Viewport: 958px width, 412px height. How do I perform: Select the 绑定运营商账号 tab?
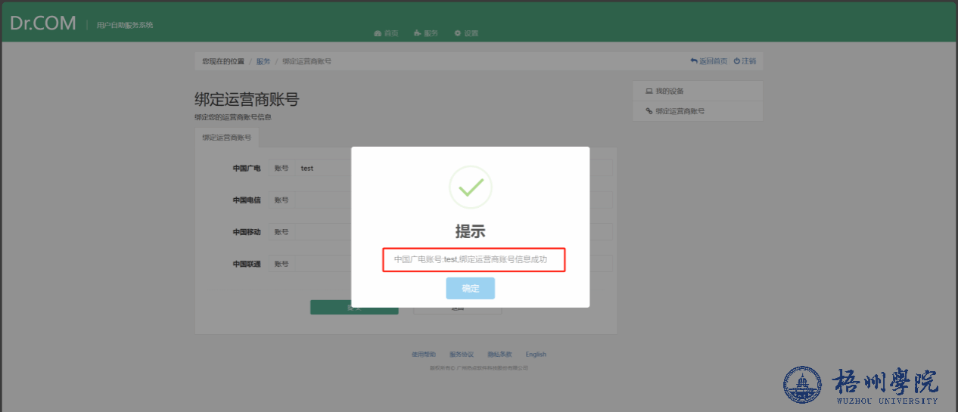tap(226, 138)
